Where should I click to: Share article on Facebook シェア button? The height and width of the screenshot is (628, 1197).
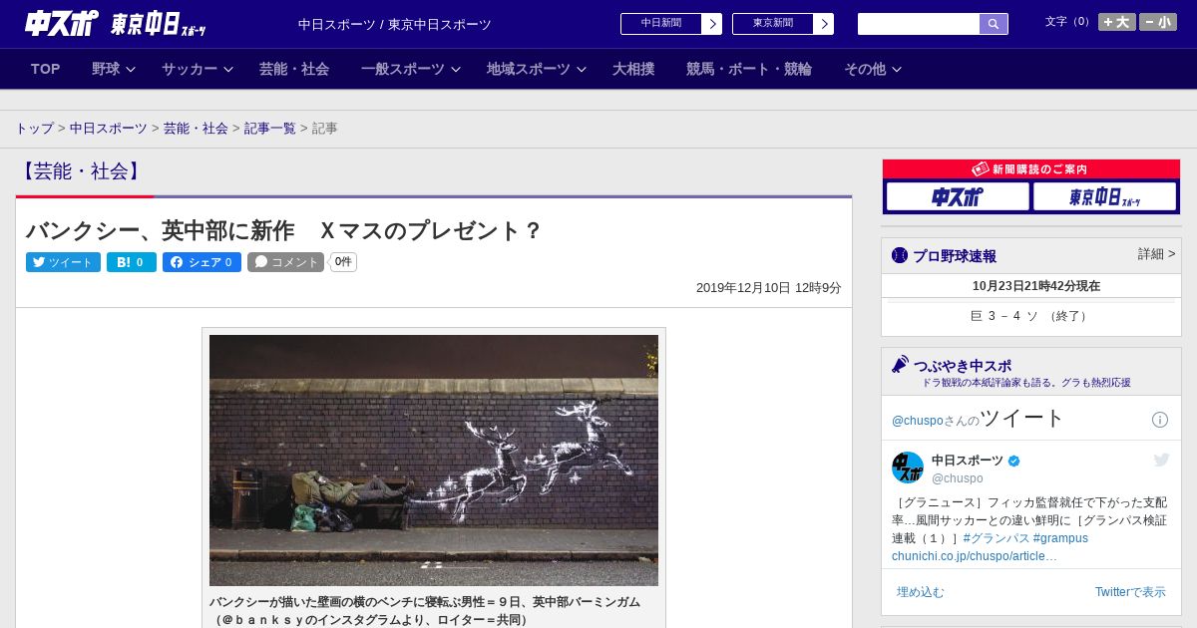pyautogui.click(x=201, y=262)
